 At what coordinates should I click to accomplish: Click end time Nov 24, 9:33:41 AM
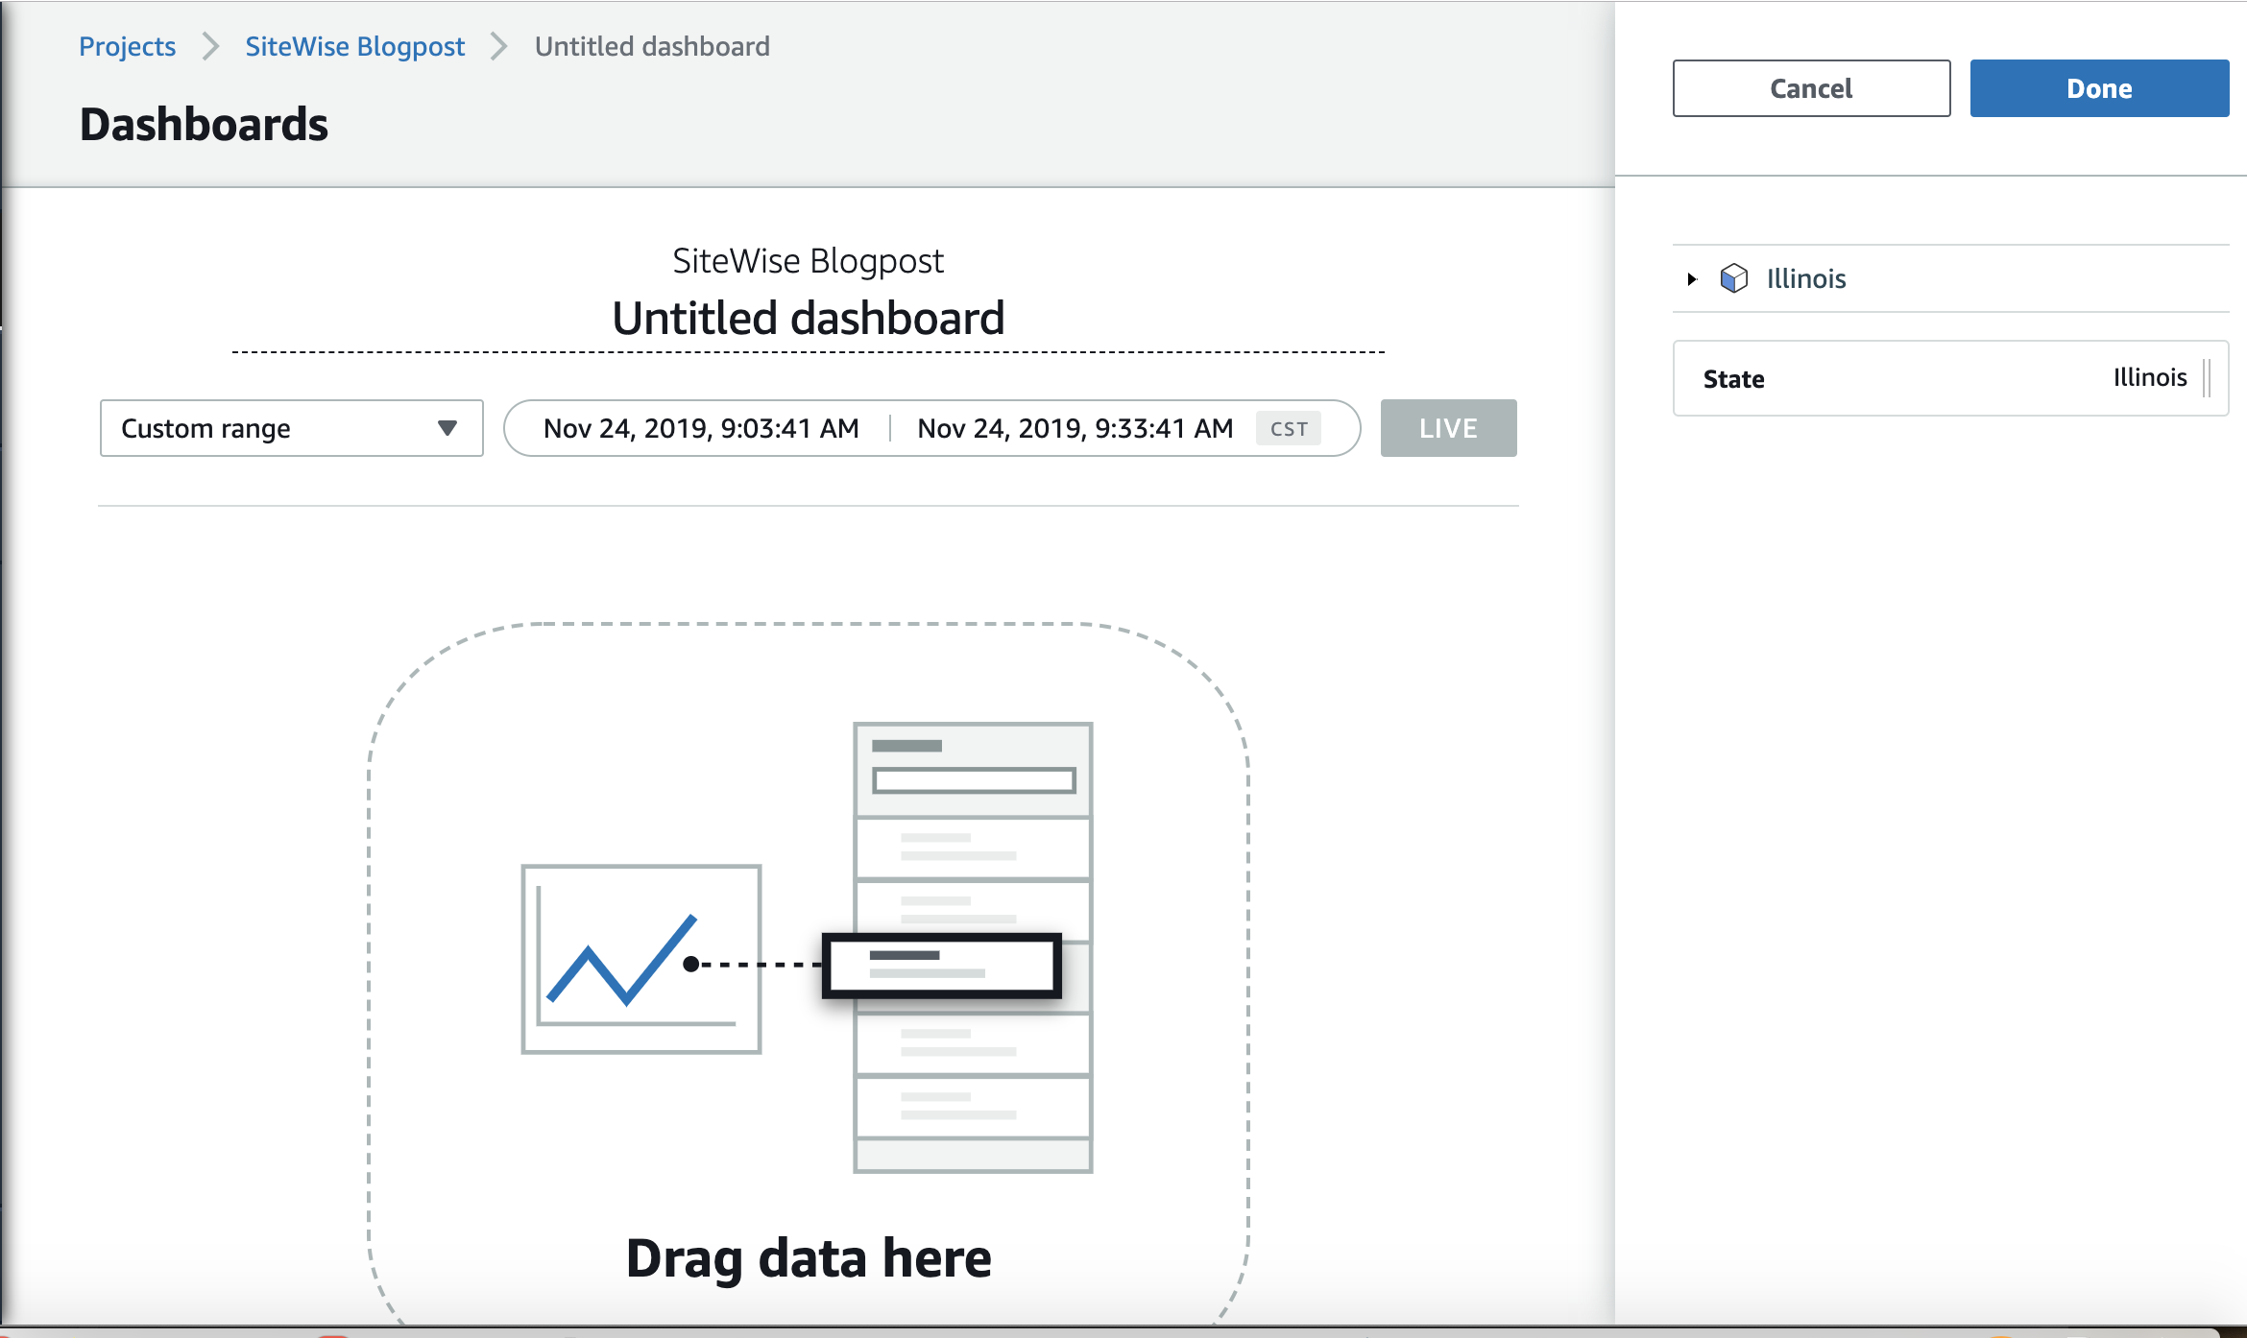1075,428
